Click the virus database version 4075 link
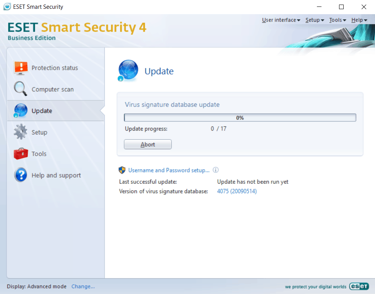This screenshot has height=294, width=375. 237,191
